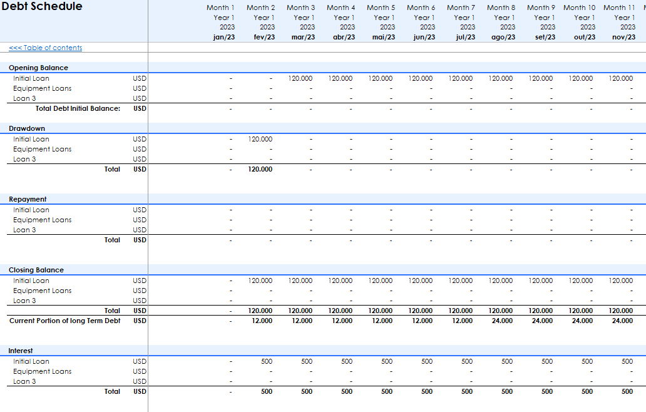Select the nov/23 date header cell
Viewport: 646px width, 412px height.
[x=622, y=37]
